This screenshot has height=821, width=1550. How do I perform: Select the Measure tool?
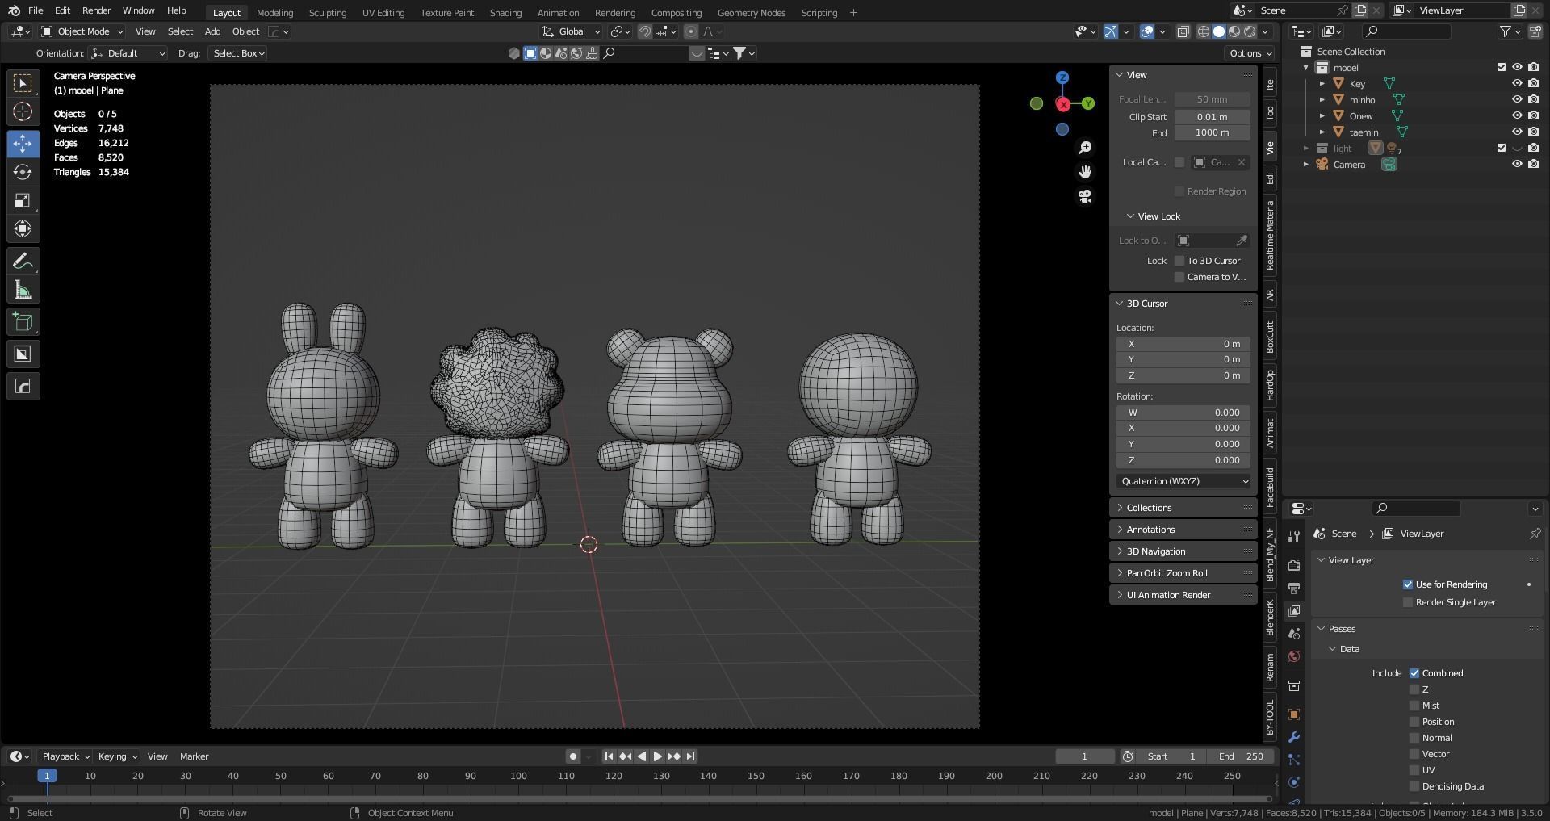click(23, 290)
